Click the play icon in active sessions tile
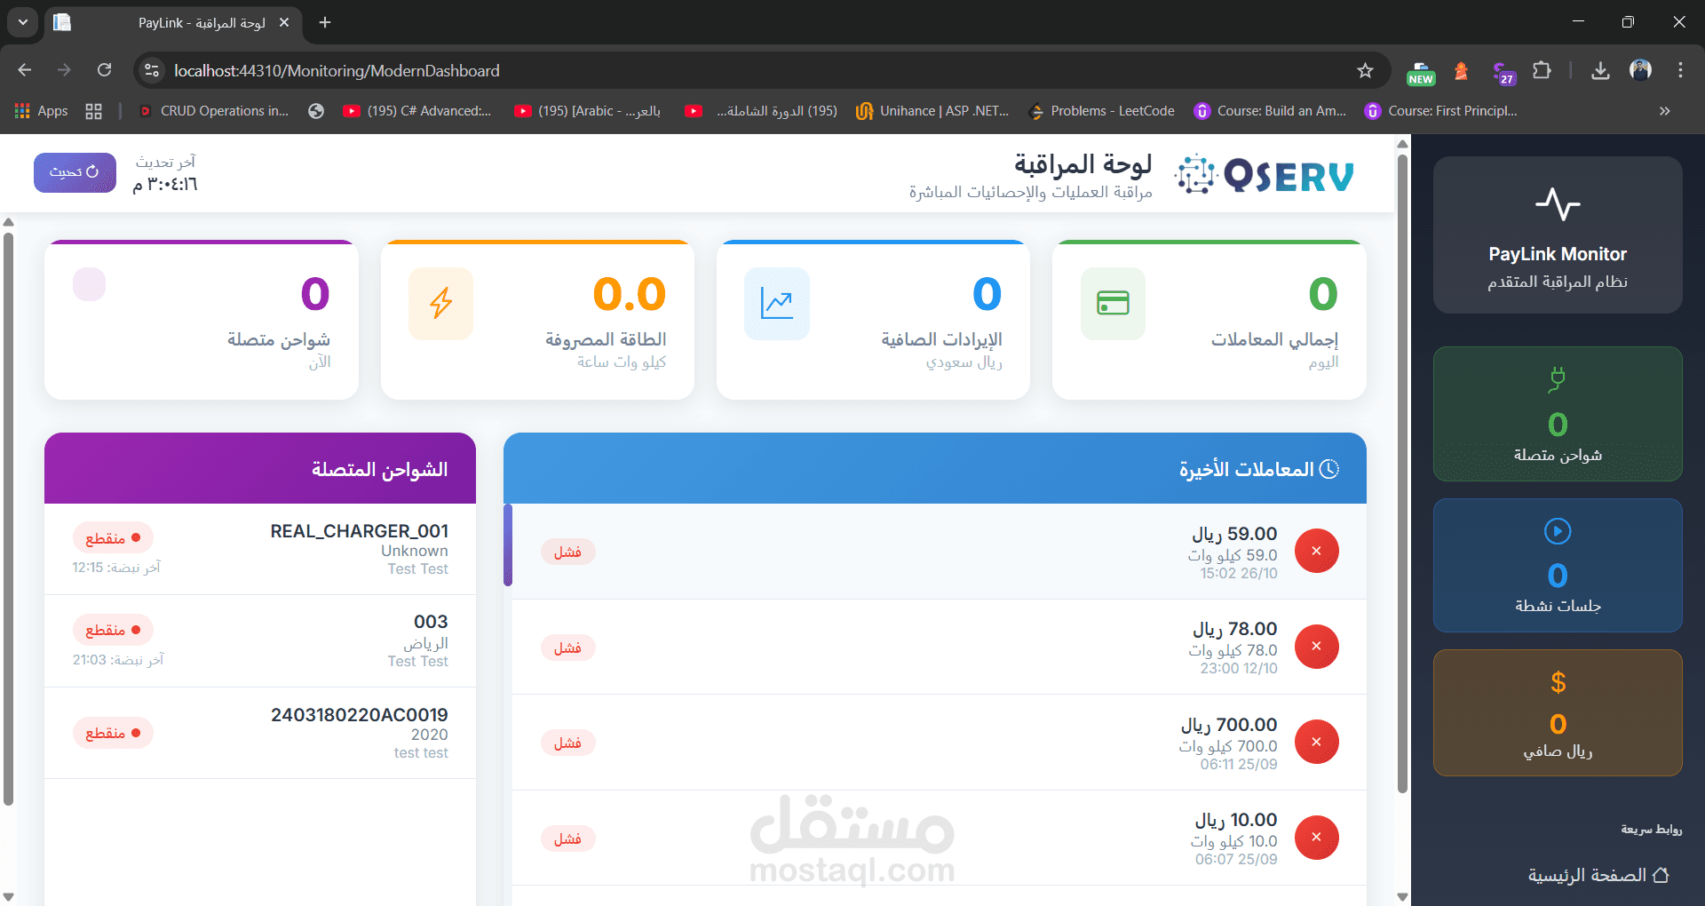The height and width of the screenshot is (906, 1705). [1558, 531]
